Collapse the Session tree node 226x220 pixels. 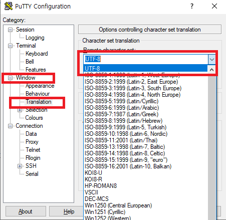click(11, 30)
